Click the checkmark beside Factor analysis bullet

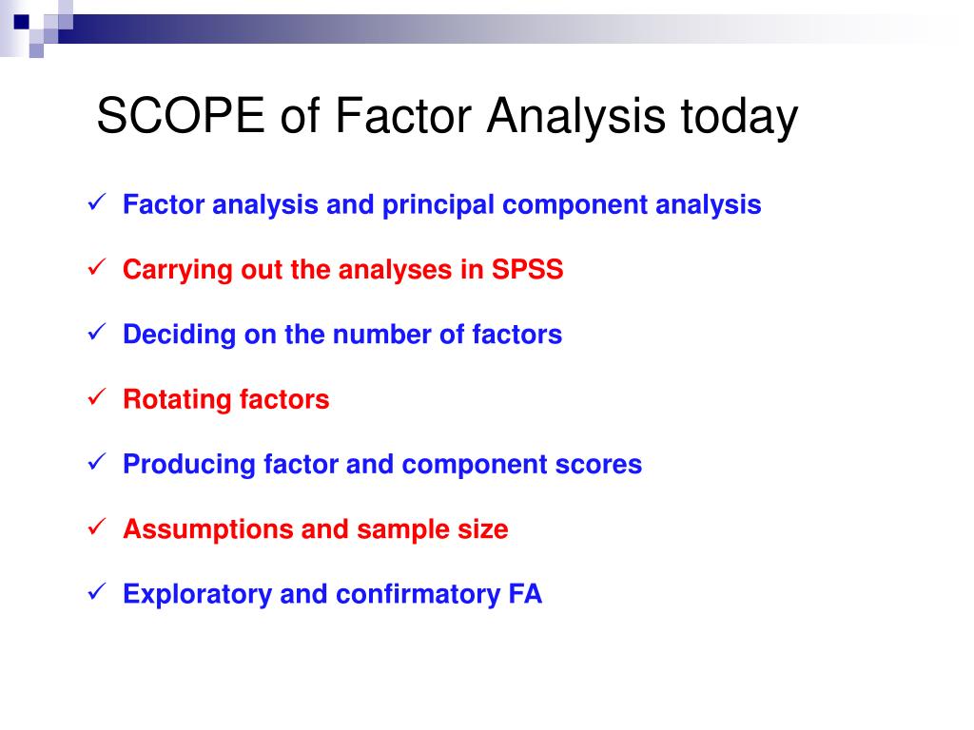click(97, 202)
